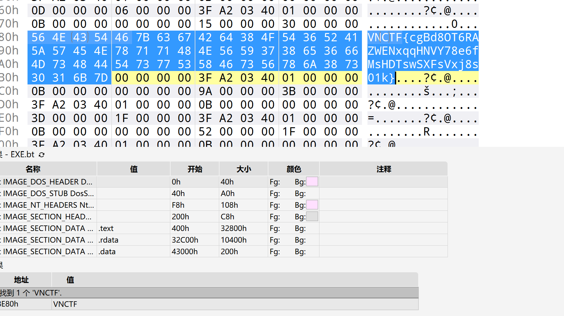Click the found 1 'VNCTF' summary row

coord(31,293)
